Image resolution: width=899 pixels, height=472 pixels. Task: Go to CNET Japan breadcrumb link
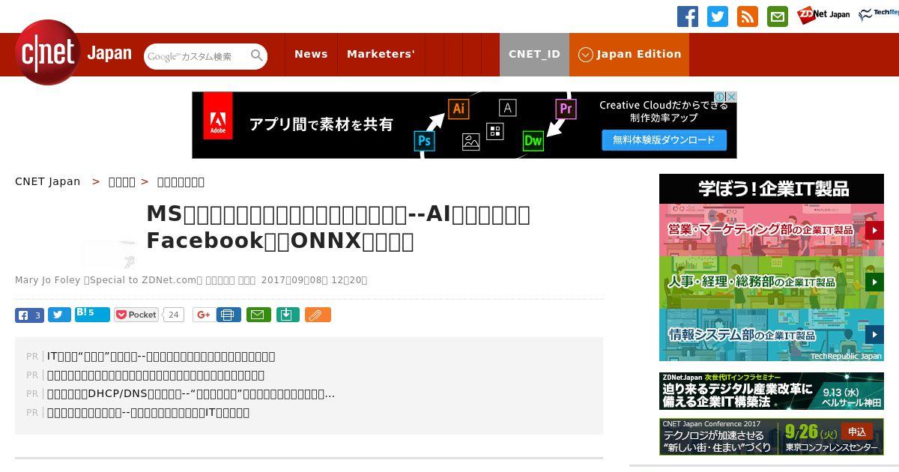[x=47, y=181]
